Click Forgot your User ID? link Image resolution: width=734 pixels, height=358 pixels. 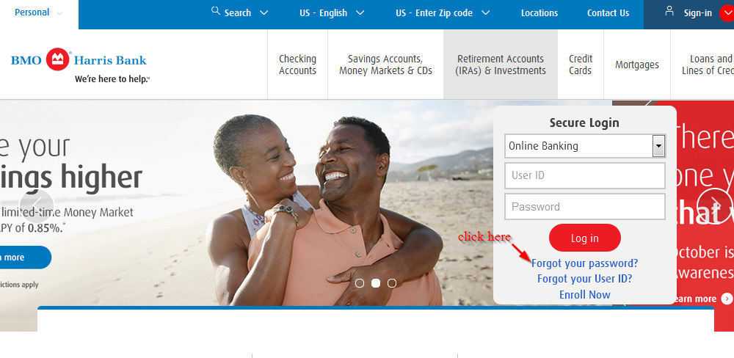tap(585, 279)
